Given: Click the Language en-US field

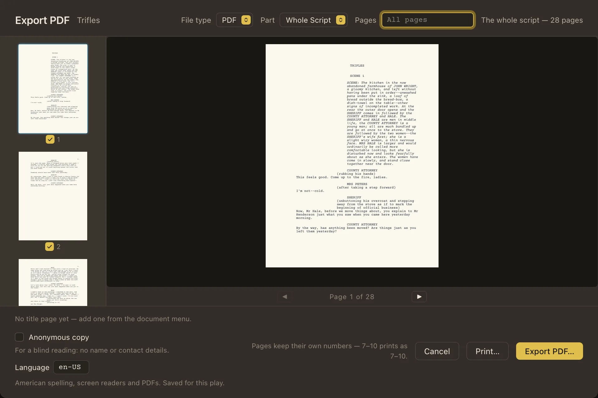Looking at the screenshot, I should point(71,367).
